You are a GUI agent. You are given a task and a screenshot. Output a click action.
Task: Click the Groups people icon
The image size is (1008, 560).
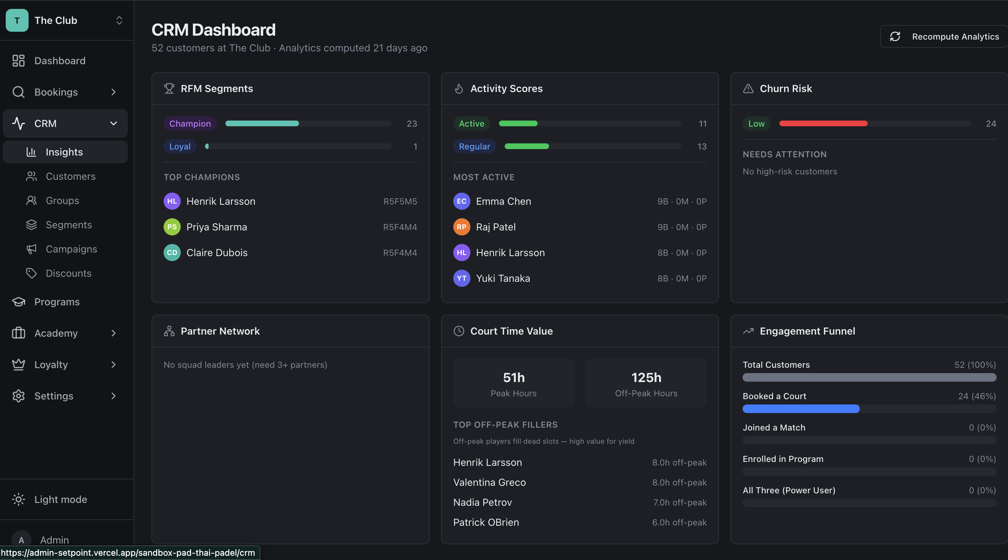tap(31, 200)
